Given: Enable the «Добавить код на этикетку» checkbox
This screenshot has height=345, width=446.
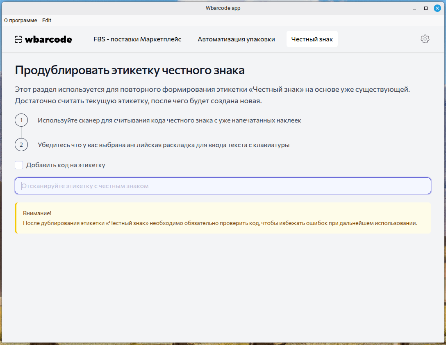Looking at the screenshot, I should coord(19,165).
